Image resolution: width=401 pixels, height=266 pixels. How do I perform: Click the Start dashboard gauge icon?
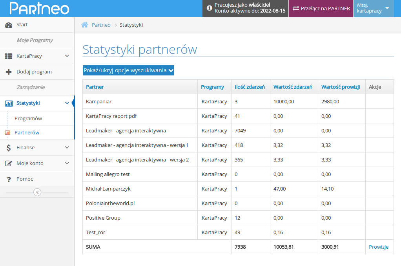tap(9, 25)
